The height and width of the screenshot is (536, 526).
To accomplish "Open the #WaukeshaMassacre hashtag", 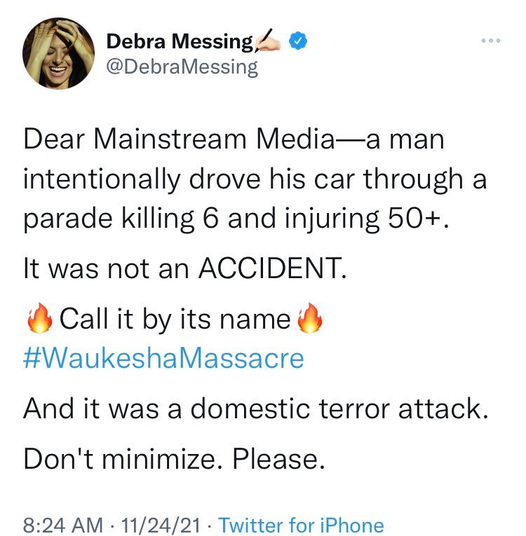I will click(x=163, y=358).
